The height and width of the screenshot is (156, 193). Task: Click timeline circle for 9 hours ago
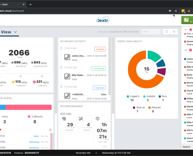point(61,48)
